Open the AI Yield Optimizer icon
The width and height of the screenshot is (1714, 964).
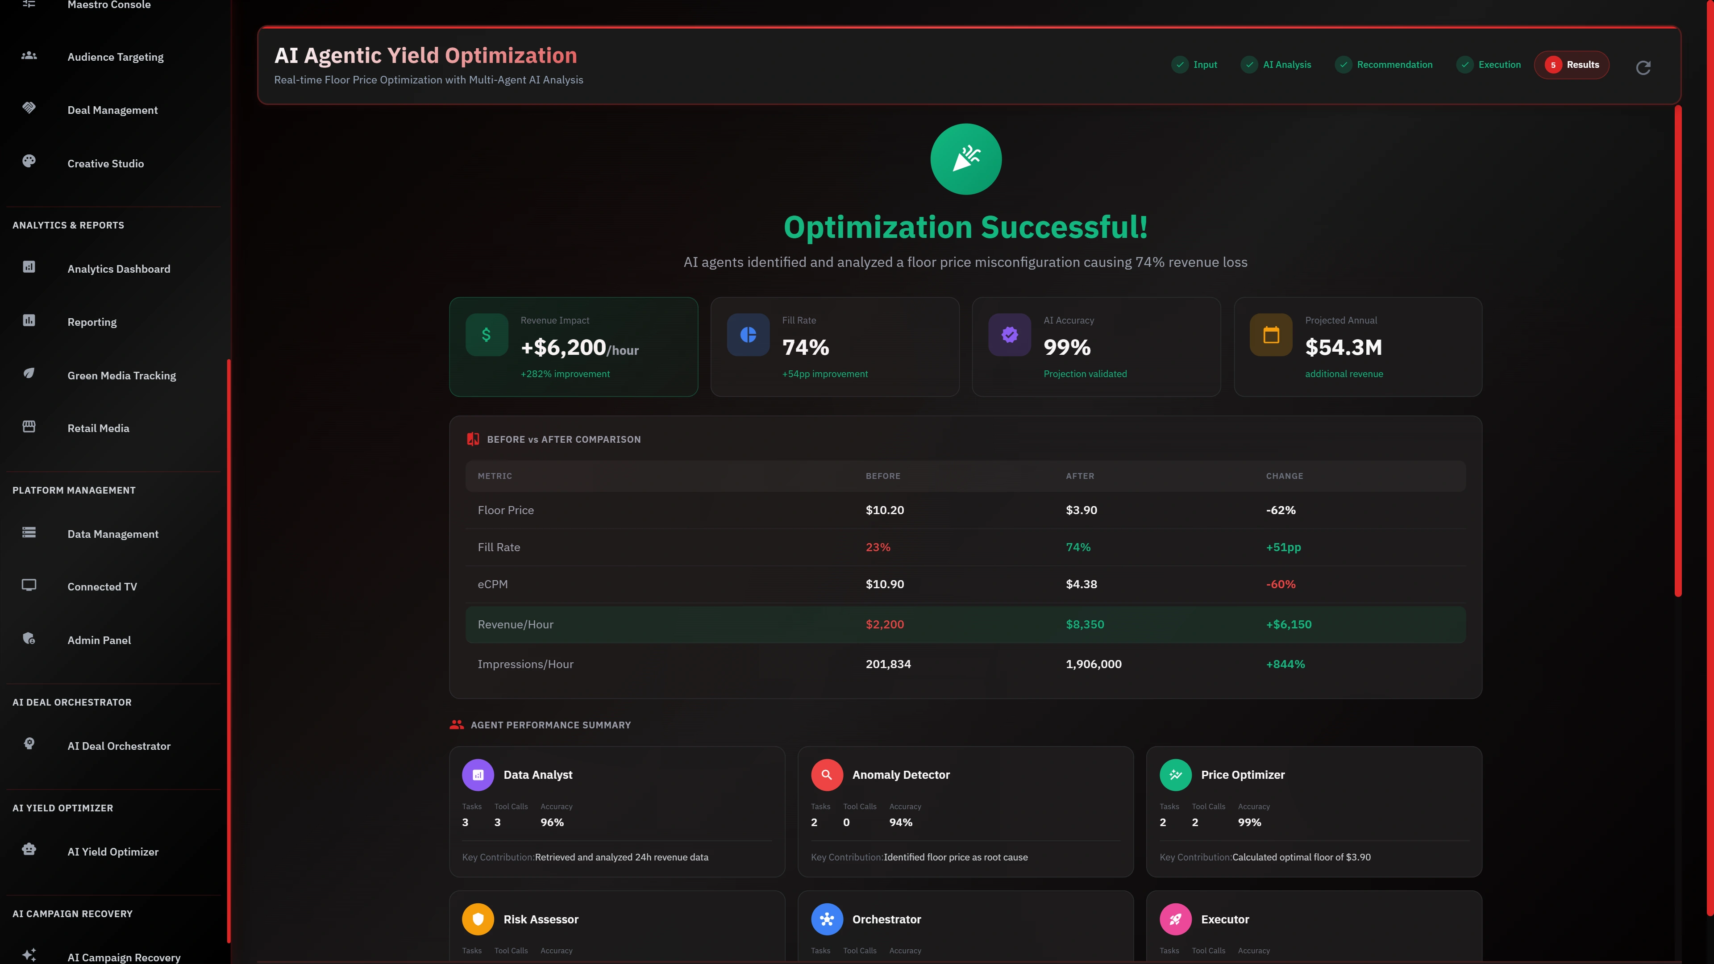pyautogui.click(x=29, y=849)
